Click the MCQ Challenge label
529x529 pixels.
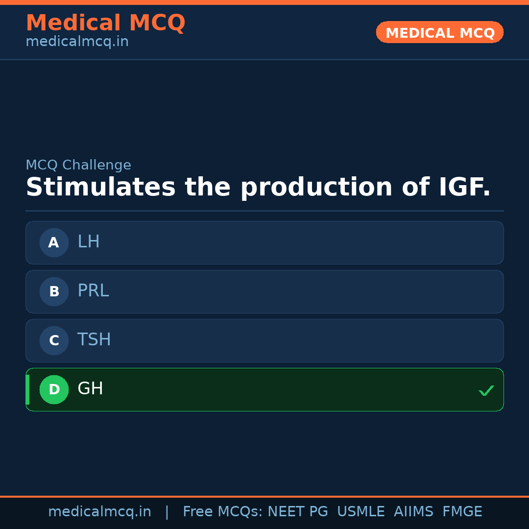click(78, 165)
